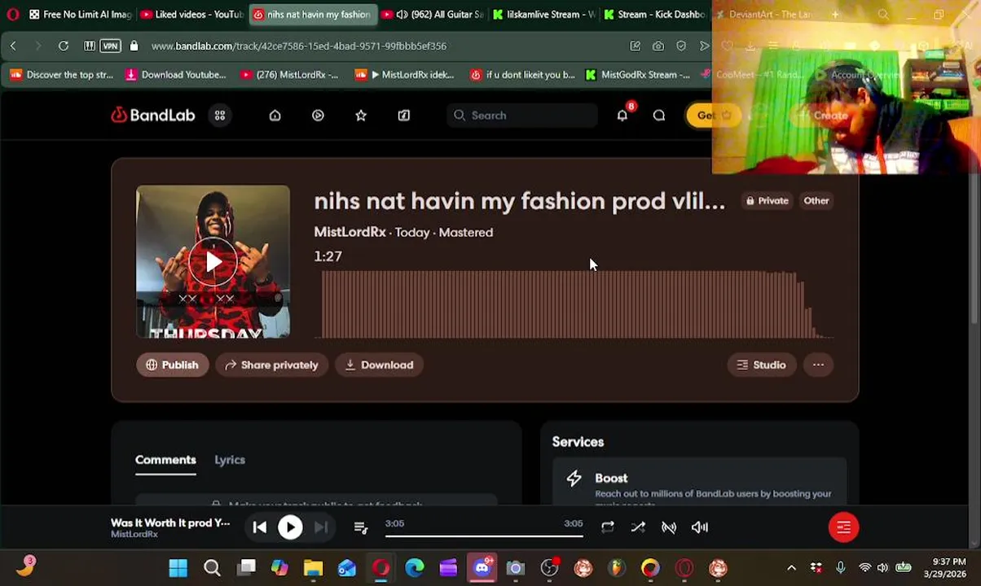Switch to the Lyrics tab

tap(230, 460)
